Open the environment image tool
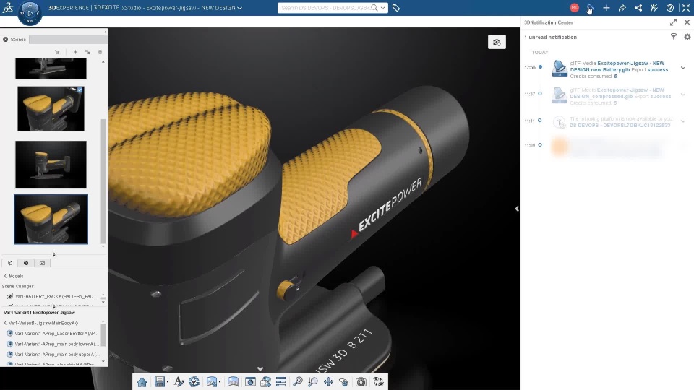The image size is (694, 390). click(x=212, y=382)
